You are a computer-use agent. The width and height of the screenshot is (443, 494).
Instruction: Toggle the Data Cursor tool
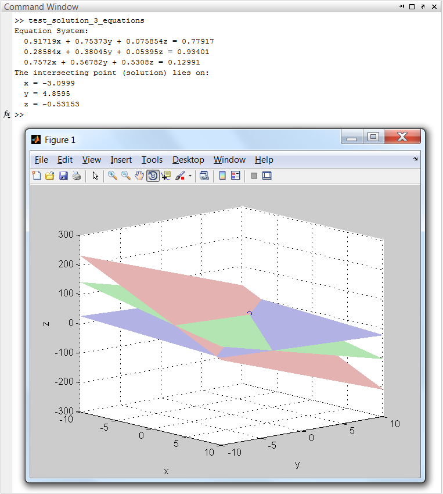point(166,176)
